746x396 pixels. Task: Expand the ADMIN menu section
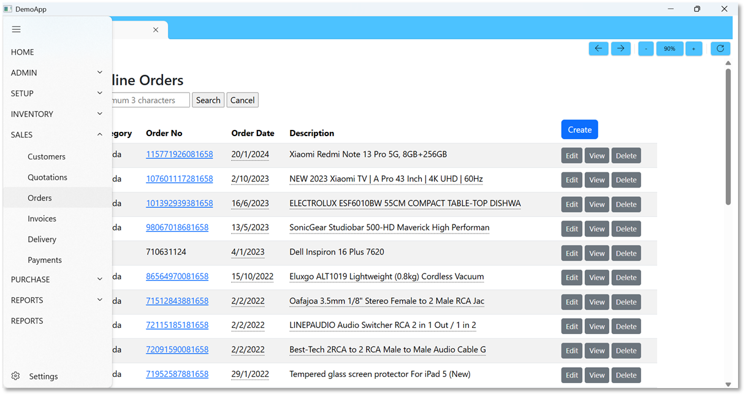[x=56, y=73]
